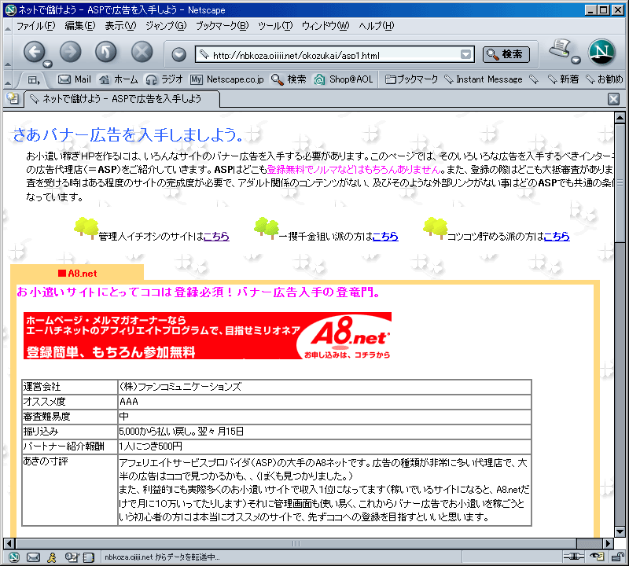Open Composer from the status bar icon
Viewport: 629px width, 566px height.
click(x=72, y=557)
